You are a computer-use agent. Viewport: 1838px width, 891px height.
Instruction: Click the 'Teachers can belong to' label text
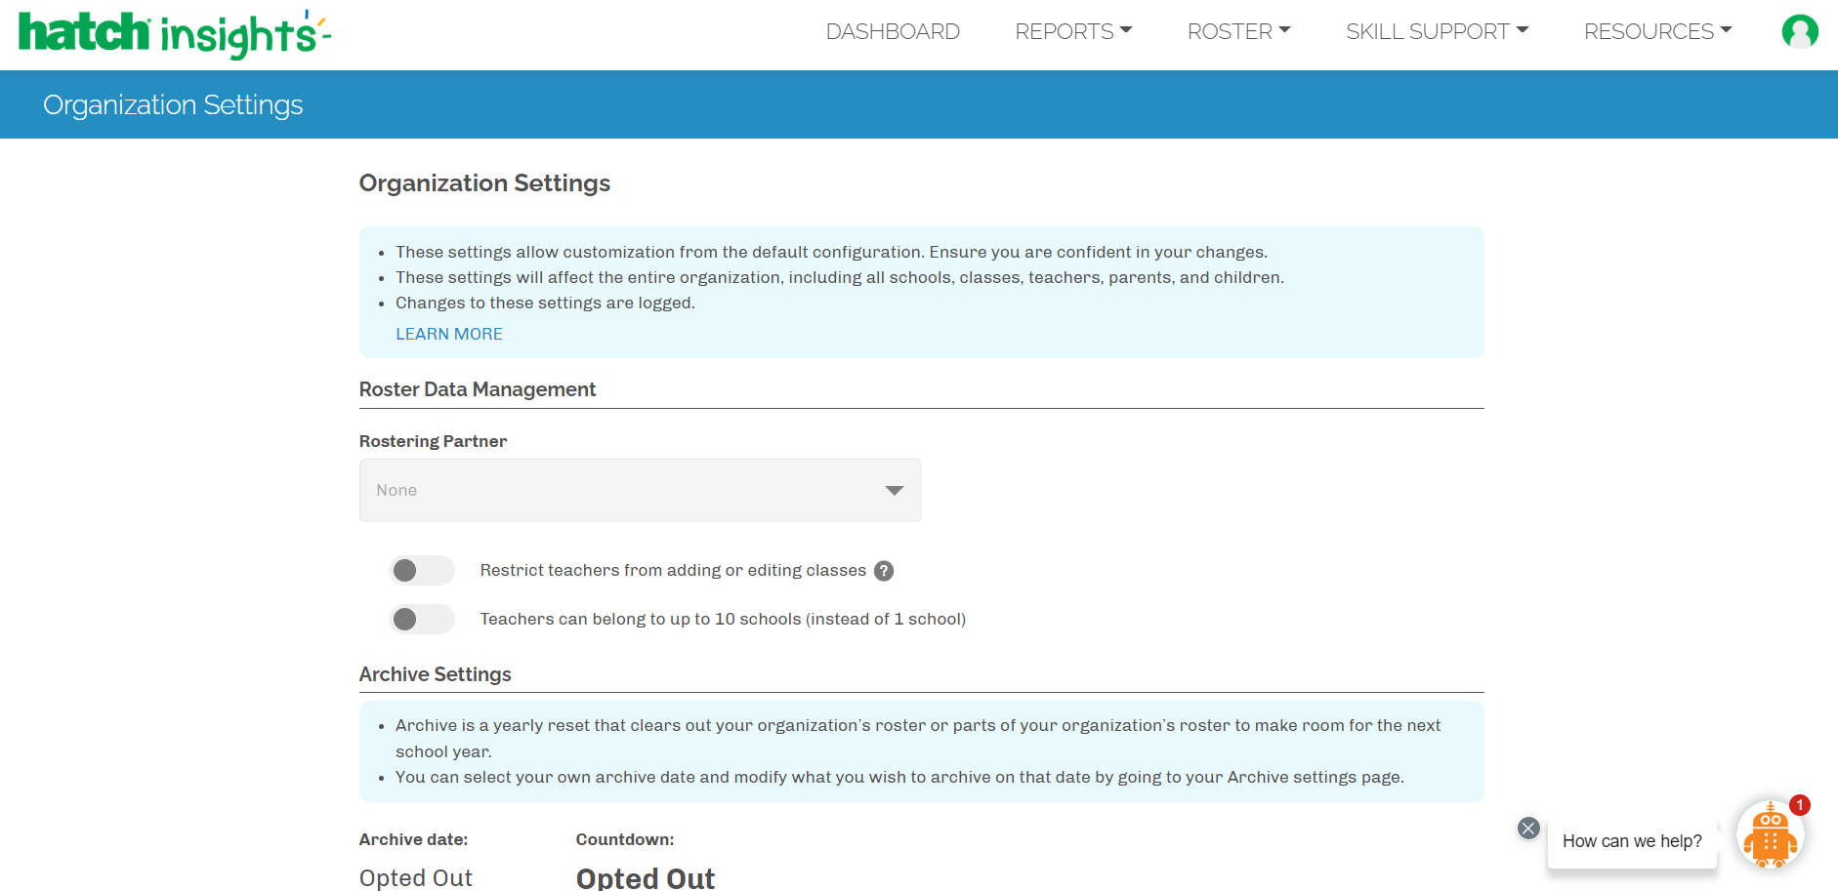[722, 619]
